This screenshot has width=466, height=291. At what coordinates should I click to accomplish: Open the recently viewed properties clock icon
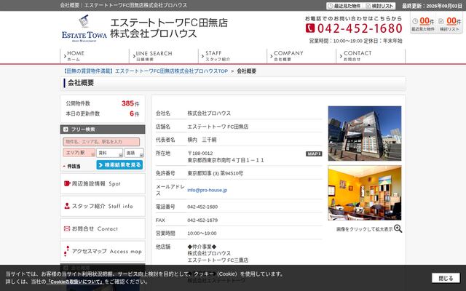415,21
